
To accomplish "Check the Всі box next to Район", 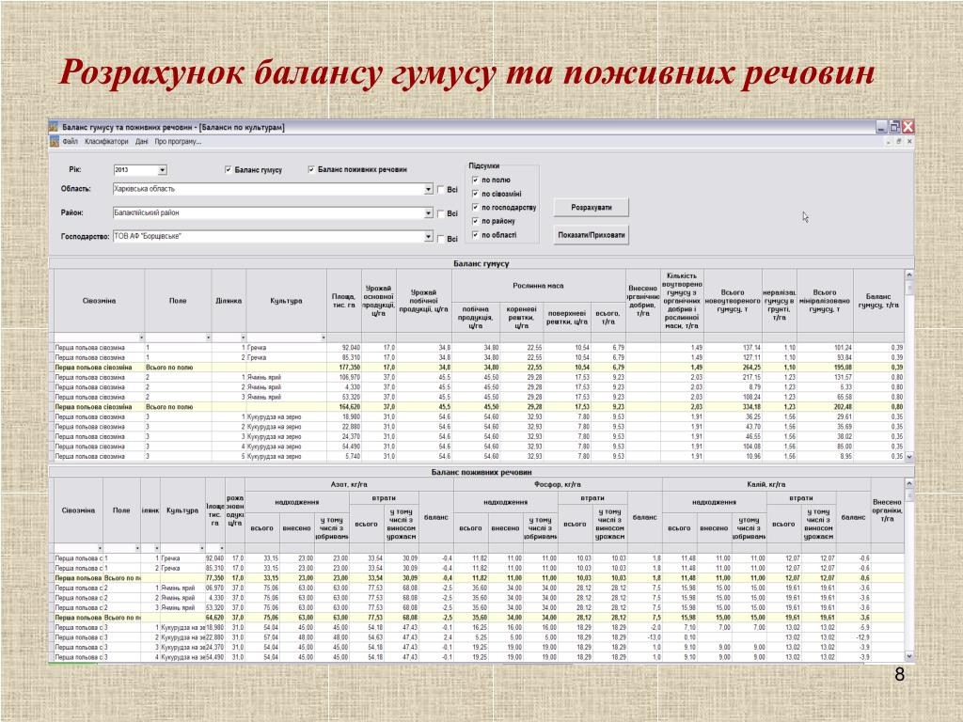I will (x=440, y=213).
